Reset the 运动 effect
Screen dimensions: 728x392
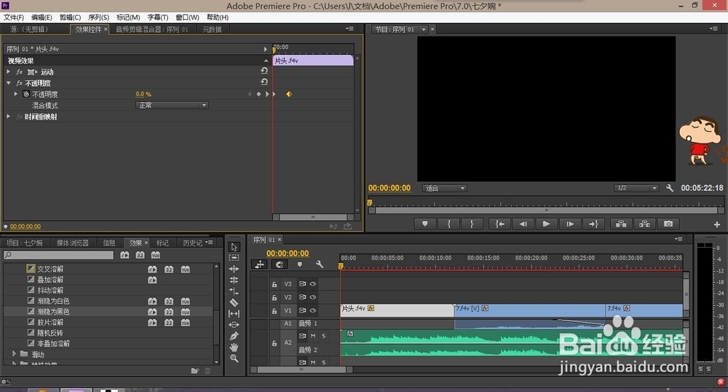pyautogui.click(x=264, y=71)
